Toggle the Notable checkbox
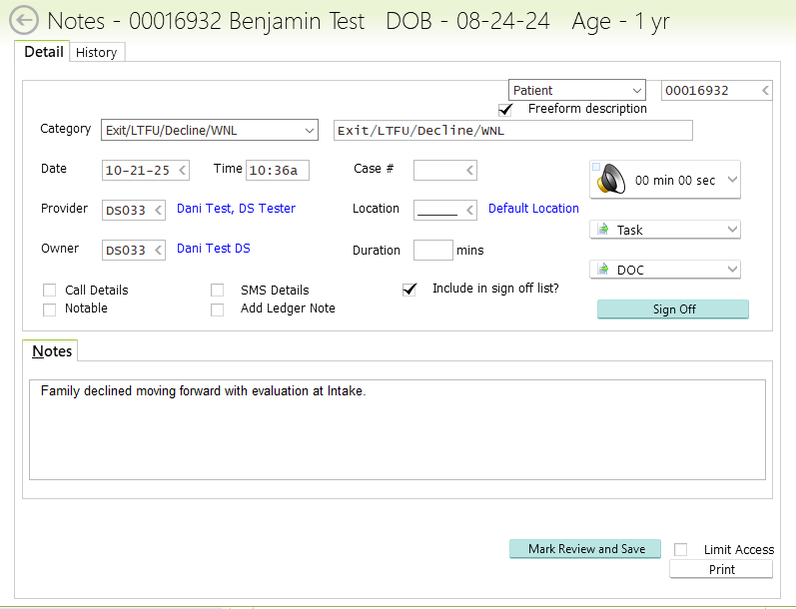 point(50,309)
